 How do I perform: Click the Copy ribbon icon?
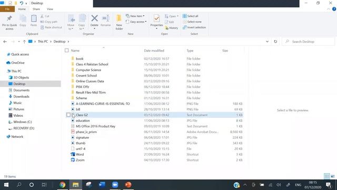click(x=23, y=19)
